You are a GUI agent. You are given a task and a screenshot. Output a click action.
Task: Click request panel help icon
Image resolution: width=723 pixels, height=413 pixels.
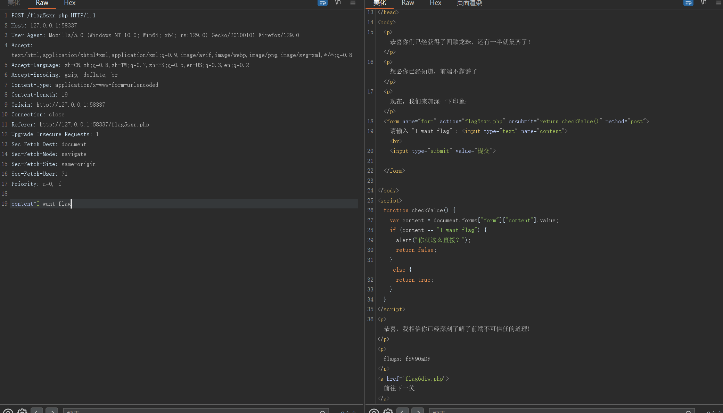click(x=8, y=411)
